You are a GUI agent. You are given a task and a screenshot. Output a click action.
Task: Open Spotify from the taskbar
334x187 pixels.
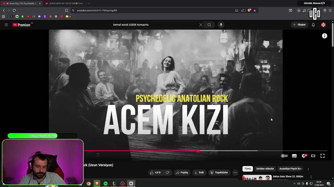(x=105, y=184)
